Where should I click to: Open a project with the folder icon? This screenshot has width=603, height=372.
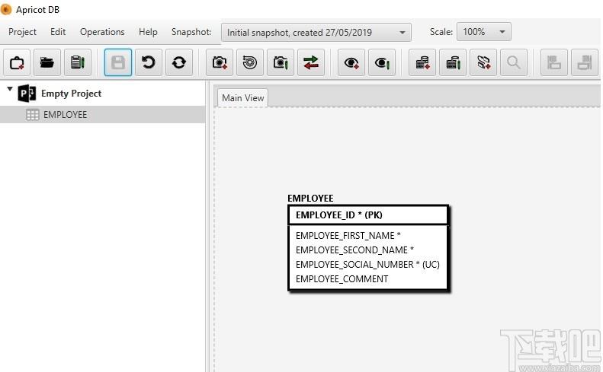pos(47,62)
